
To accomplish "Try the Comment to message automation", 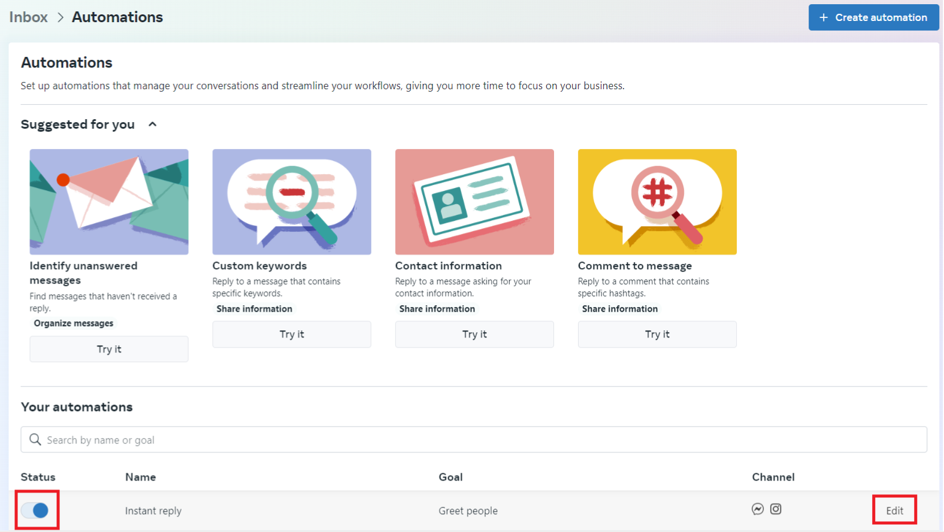I will 657,335.
